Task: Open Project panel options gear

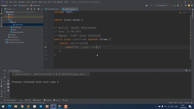Action: pos(38,9)
